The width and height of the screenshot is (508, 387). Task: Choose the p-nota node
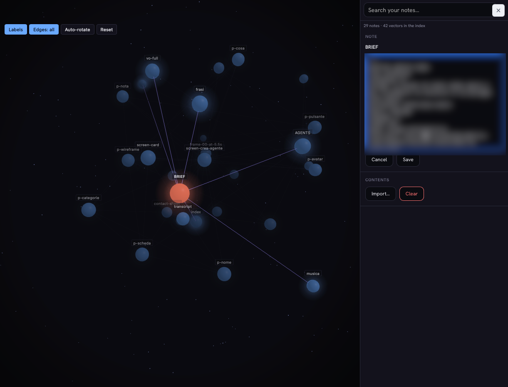pos(123,97)
